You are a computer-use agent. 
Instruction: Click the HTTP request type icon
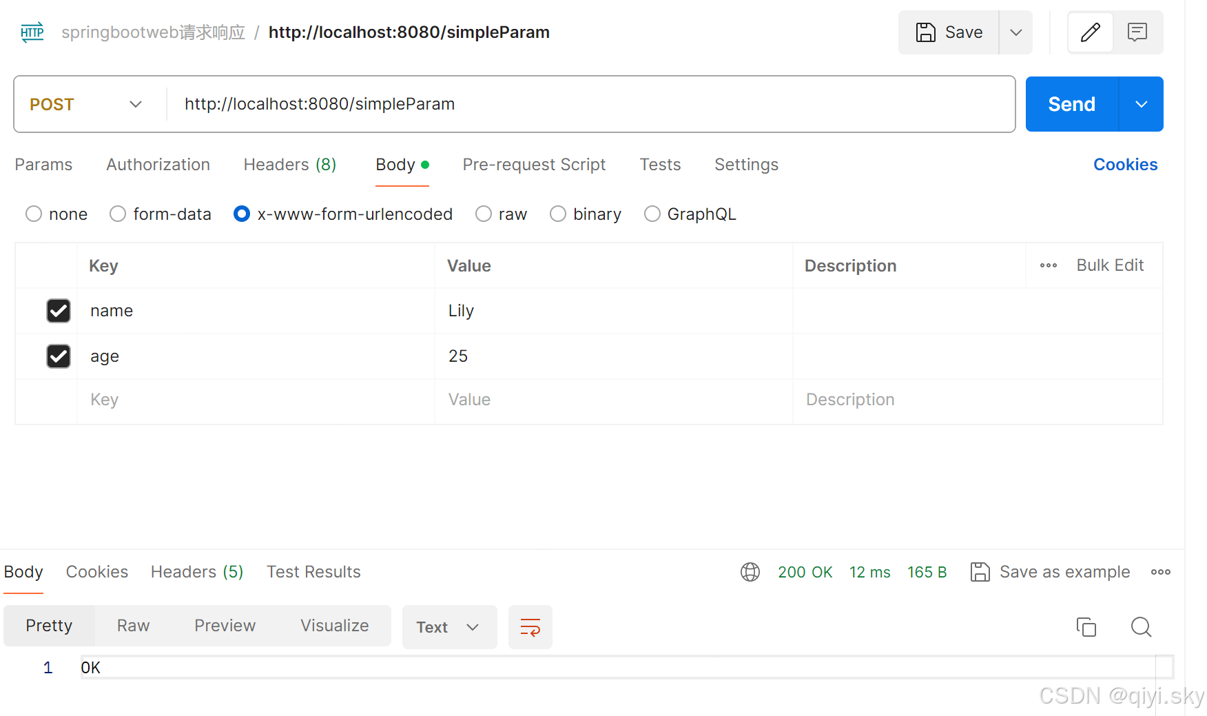point(32,32)
